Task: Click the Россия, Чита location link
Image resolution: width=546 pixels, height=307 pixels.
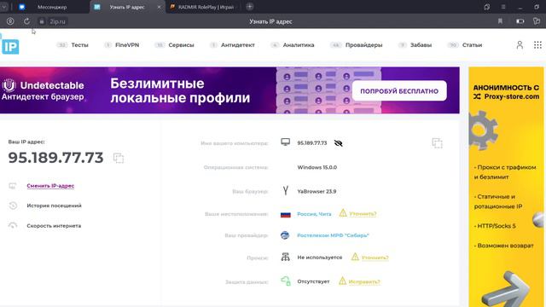Action: tap(314, 214)
